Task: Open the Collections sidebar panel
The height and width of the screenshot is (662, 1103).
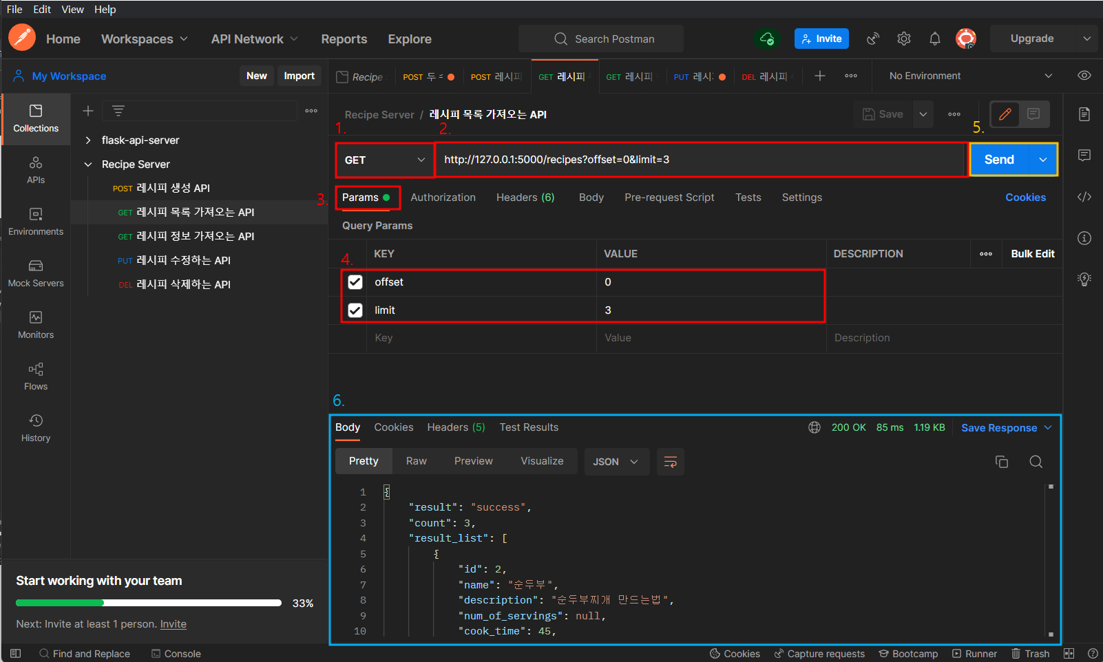Action: tap(36, 118)
